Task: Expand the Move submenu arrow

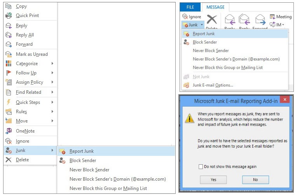Action: (52, 121)
